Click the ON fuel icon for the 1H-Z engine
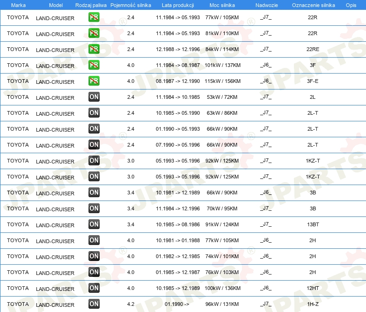366x312 pixels. (94, 304)
